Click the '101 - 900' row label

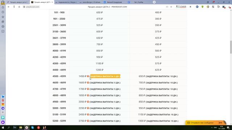click(59, 13)
